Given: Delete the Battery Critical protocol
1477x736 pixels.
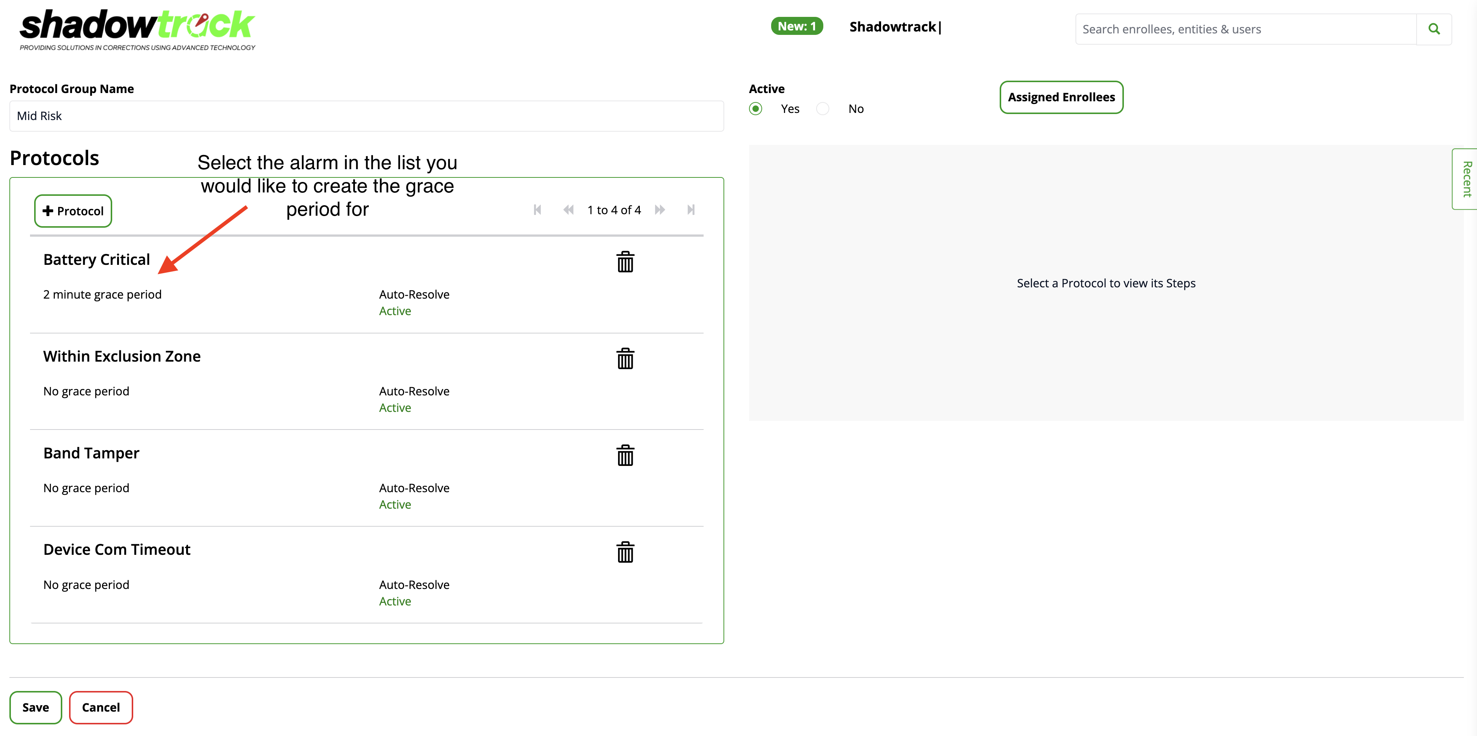Looking at the screenshot, I should click(625, 262).
